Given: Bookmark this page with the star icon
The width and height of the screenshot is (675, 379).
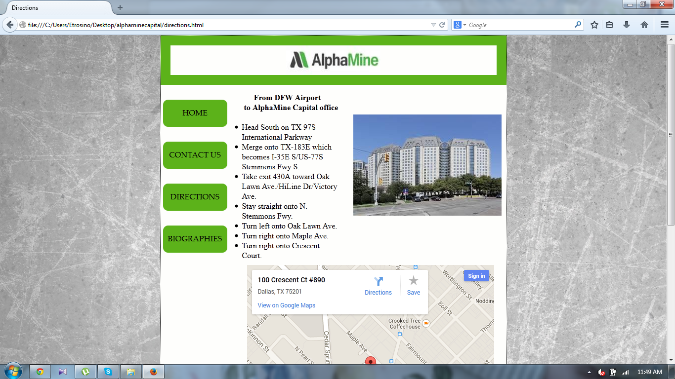Looking at the screenshot, I should 594,25.
